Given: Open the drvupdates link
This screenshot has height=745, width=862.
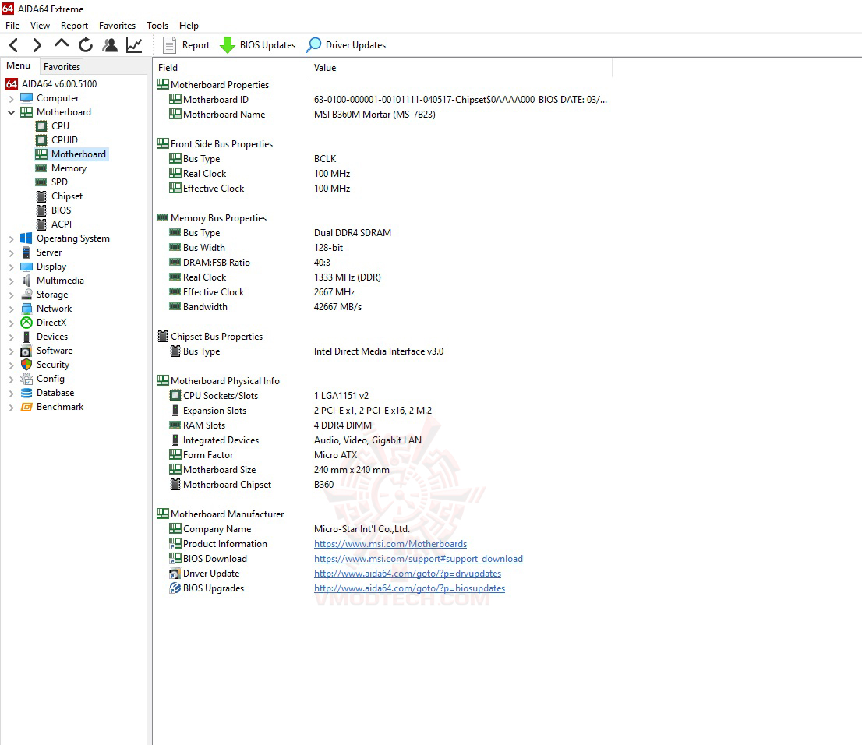Looking at the screenshot, I should pyautogui.click(x=408, y=574).
